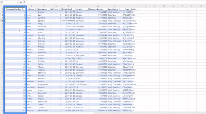Open the AgentName filter dropdown

click(121, 9)
